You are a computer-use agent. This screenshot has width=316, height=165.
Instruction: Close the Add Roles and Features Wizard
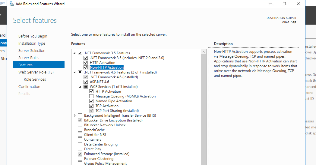[x=298, y=4]
